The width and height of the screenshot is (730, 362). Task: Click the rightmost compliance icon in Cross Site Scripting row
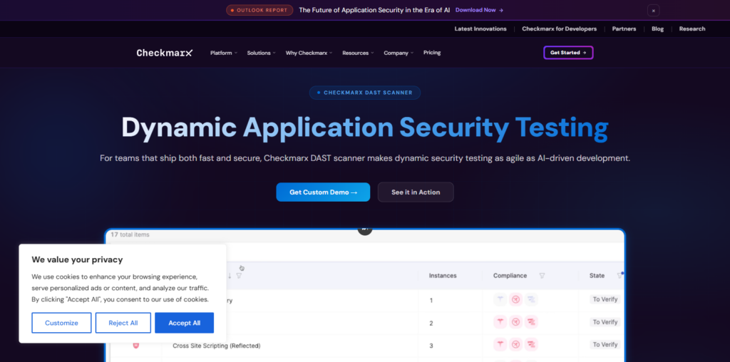tap(530, 345)
